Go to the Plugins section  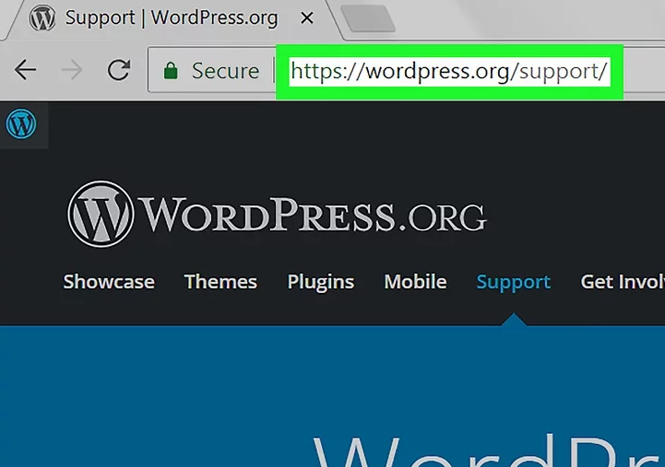[x=321, y=283]
